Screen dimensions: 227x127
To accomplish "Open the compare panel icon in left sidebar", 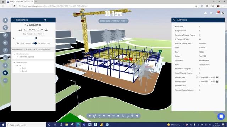I will click(x=5, y=58).
